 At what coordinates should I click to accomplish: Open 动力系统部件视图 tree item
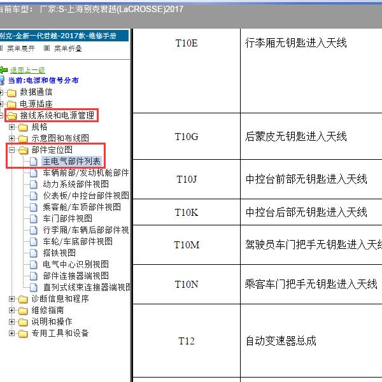click(x=76, y=184)
